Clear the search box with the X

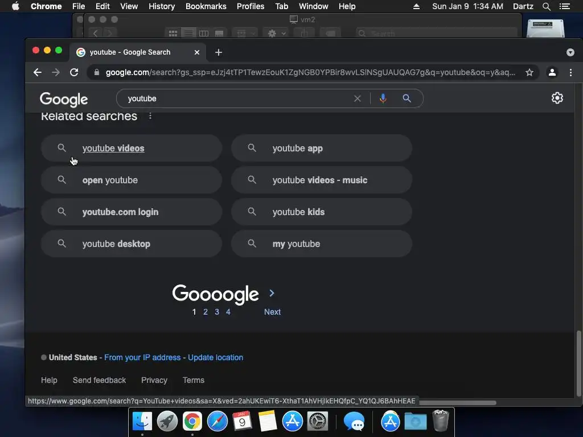[358, 98]
